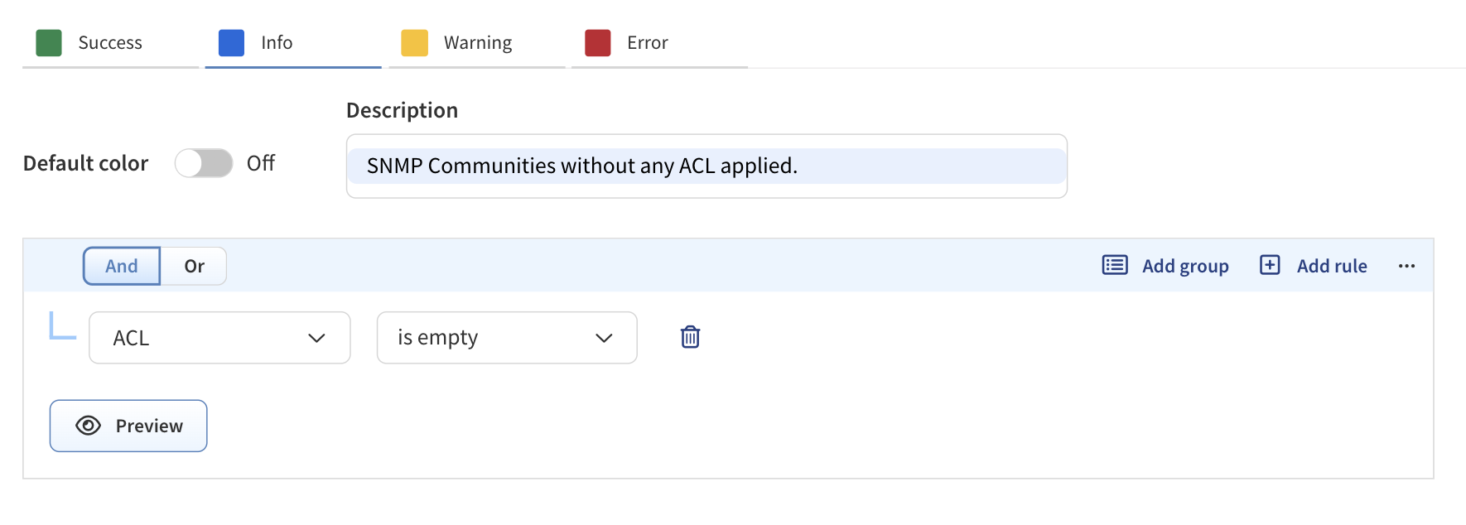Screen dimensions: 1466x525
Task: Click the eye icon in Preview
Action: pyautogui.click(x=88, y=426)
